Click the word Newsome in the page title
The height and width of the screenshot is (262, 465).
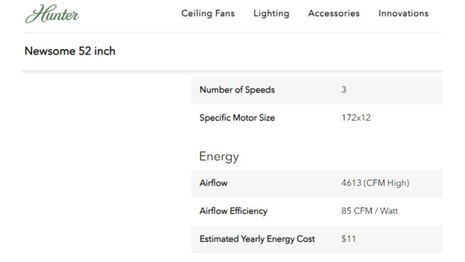(x=50, y=51)
